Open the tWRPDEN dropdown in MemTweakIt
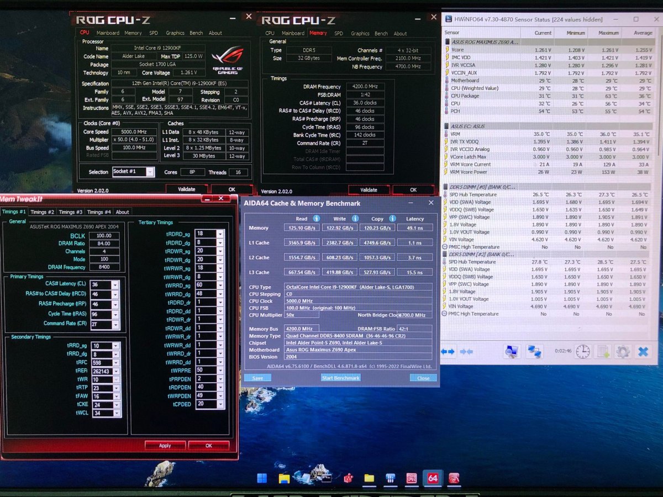Image resolution: width=663 pixels, height=497 pixels. click(x=220, y=395)
